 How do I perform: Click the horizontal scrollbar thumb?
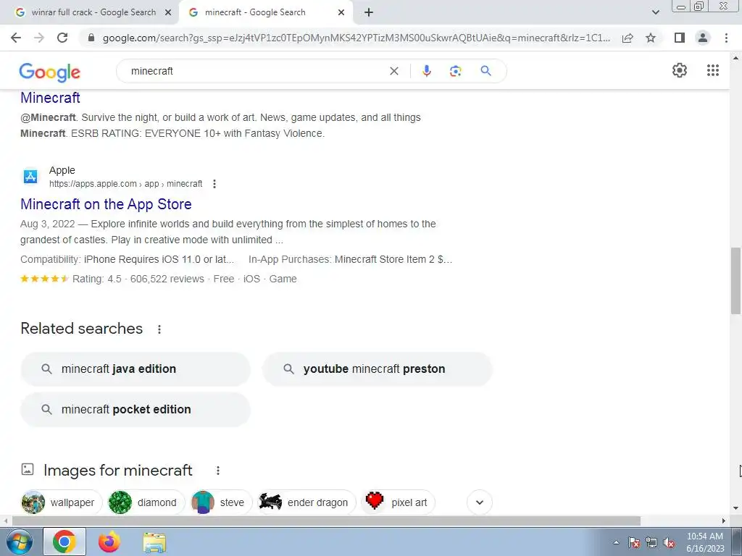(x=326, y=521)
